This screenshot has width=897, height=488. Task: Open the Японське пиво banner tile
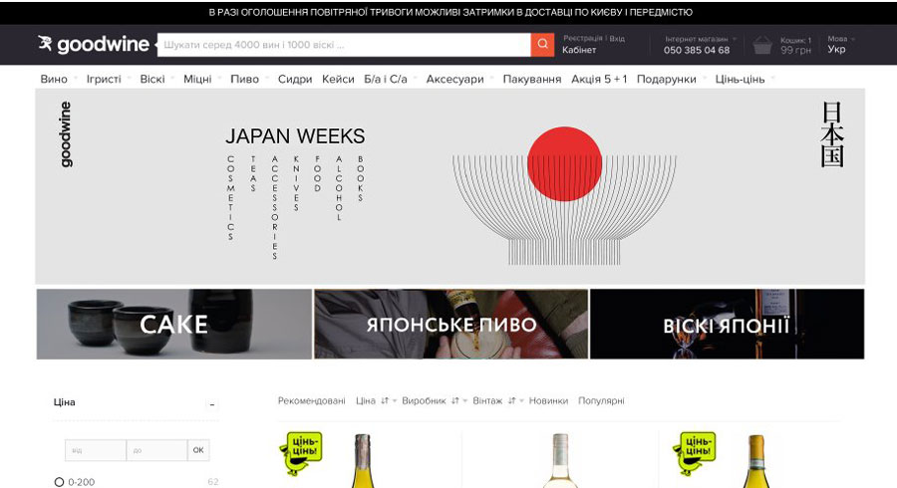tap(451, 324)
